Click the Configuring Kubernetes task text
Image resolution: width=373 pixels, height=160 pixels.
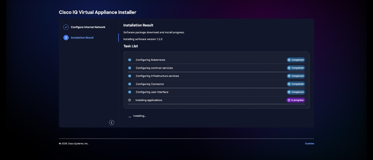[x=150, y=60]
